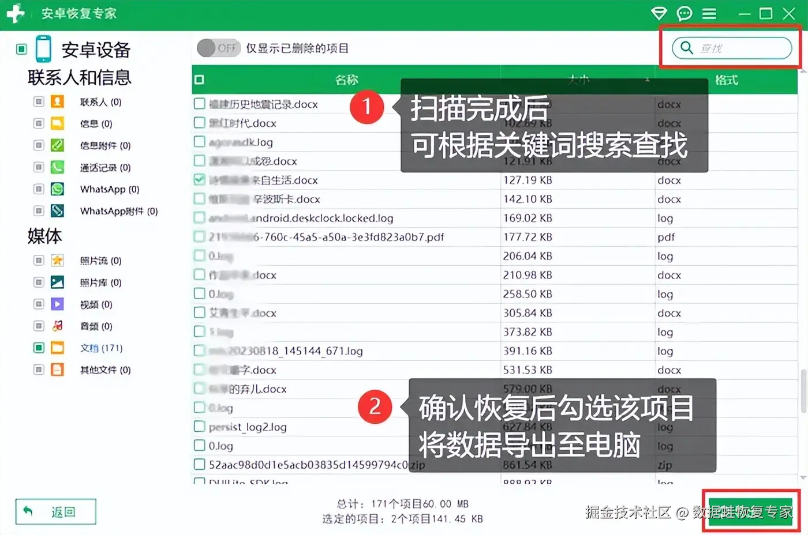This screenshot has height=535, width=808.
Task: Click the diamond VIP icon in title bar
Action: pos(659,13)
